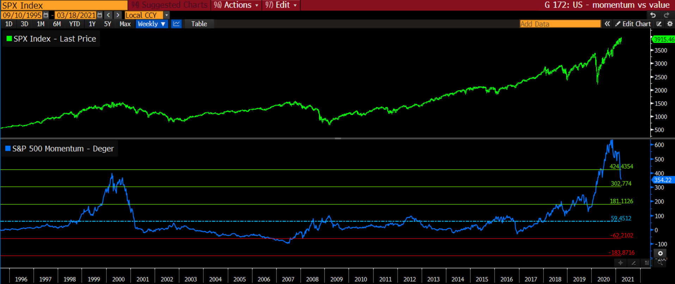Open start date calendar picker
This screenshot has width=675, height=284.
click(x=46, y=15)
